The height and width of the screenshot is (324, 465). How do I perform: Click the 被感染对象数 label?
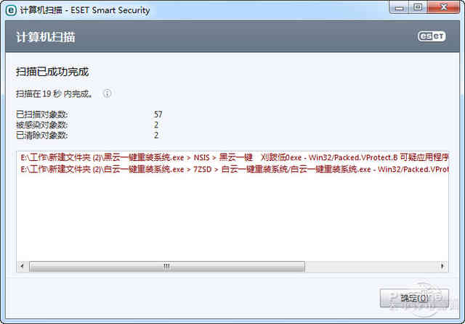pos(42,125)
